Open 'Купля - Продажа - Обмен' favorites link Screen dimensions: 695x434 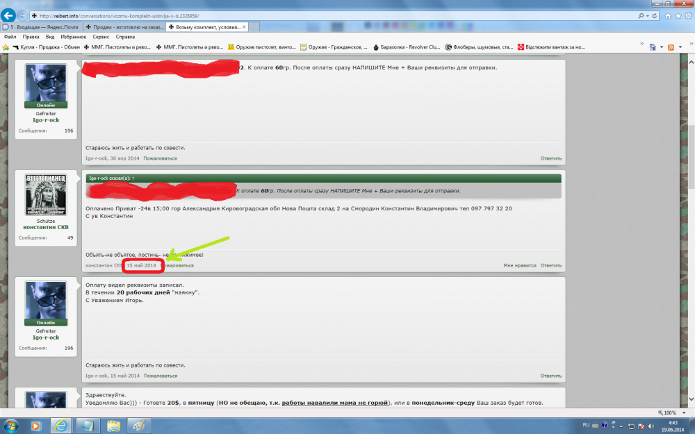[46, 47]
